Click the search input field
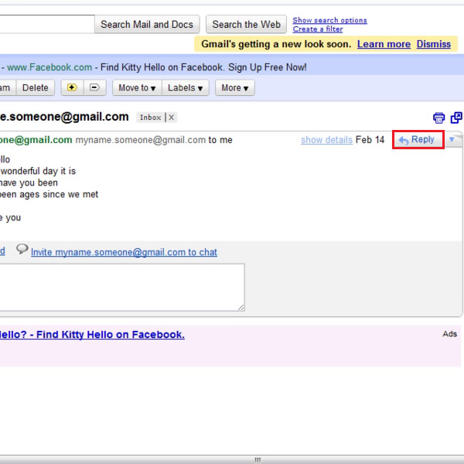 pos(46,24)
